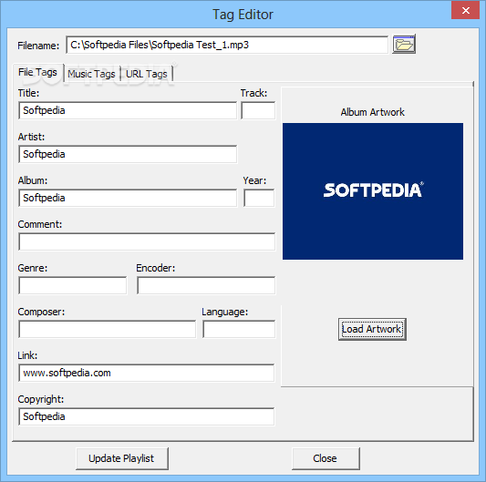This screenshot has width=486, height=482.
Task: Click the Close button at bottom
Action: click(326, 458)
